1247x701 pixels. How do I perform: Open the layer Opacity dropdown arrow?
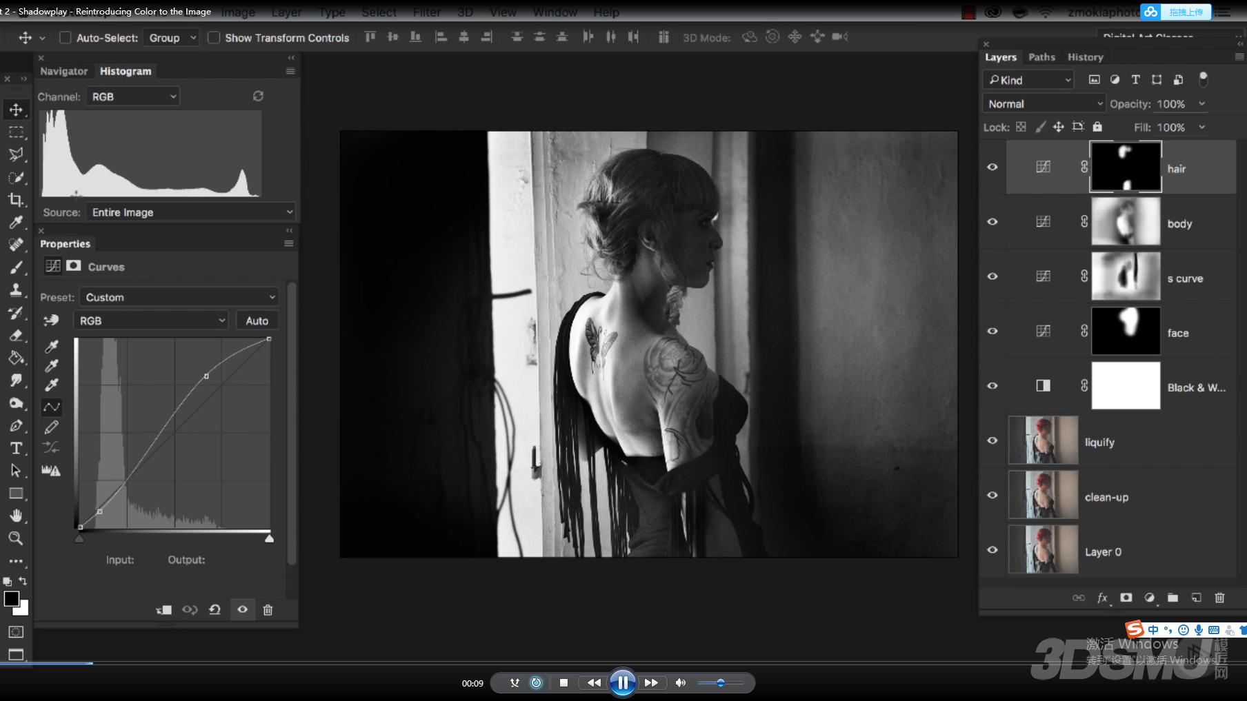pos(1202,103)
